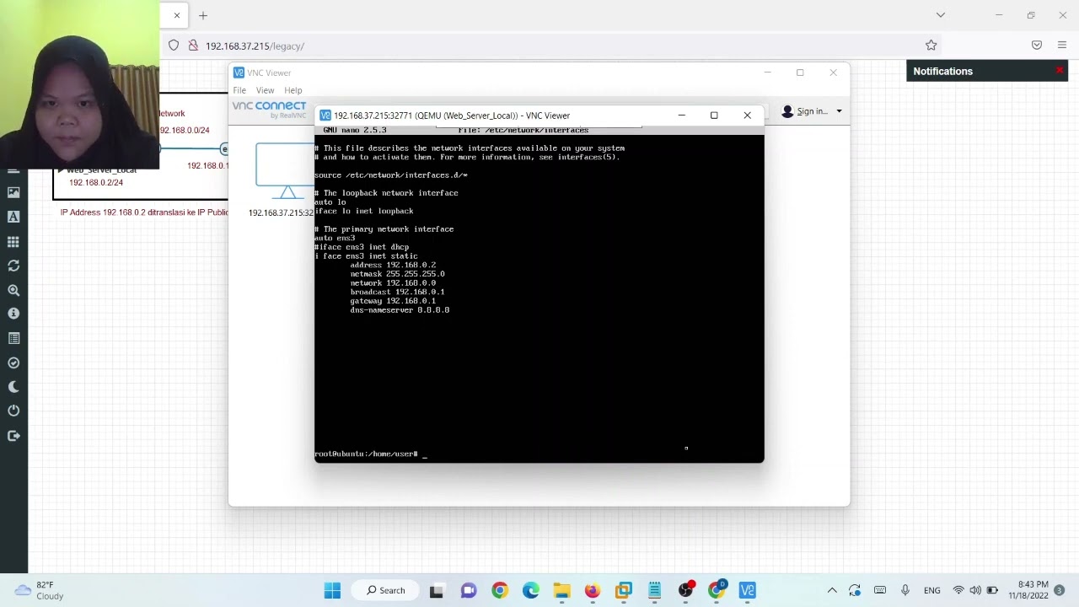Viewport: 1079px width, 607px height.
Task: Open the status info icon in sidebar
Action: 13,314
